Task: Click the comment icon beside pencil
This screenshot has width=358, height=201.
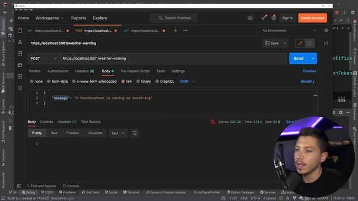Action: (309, 43)
